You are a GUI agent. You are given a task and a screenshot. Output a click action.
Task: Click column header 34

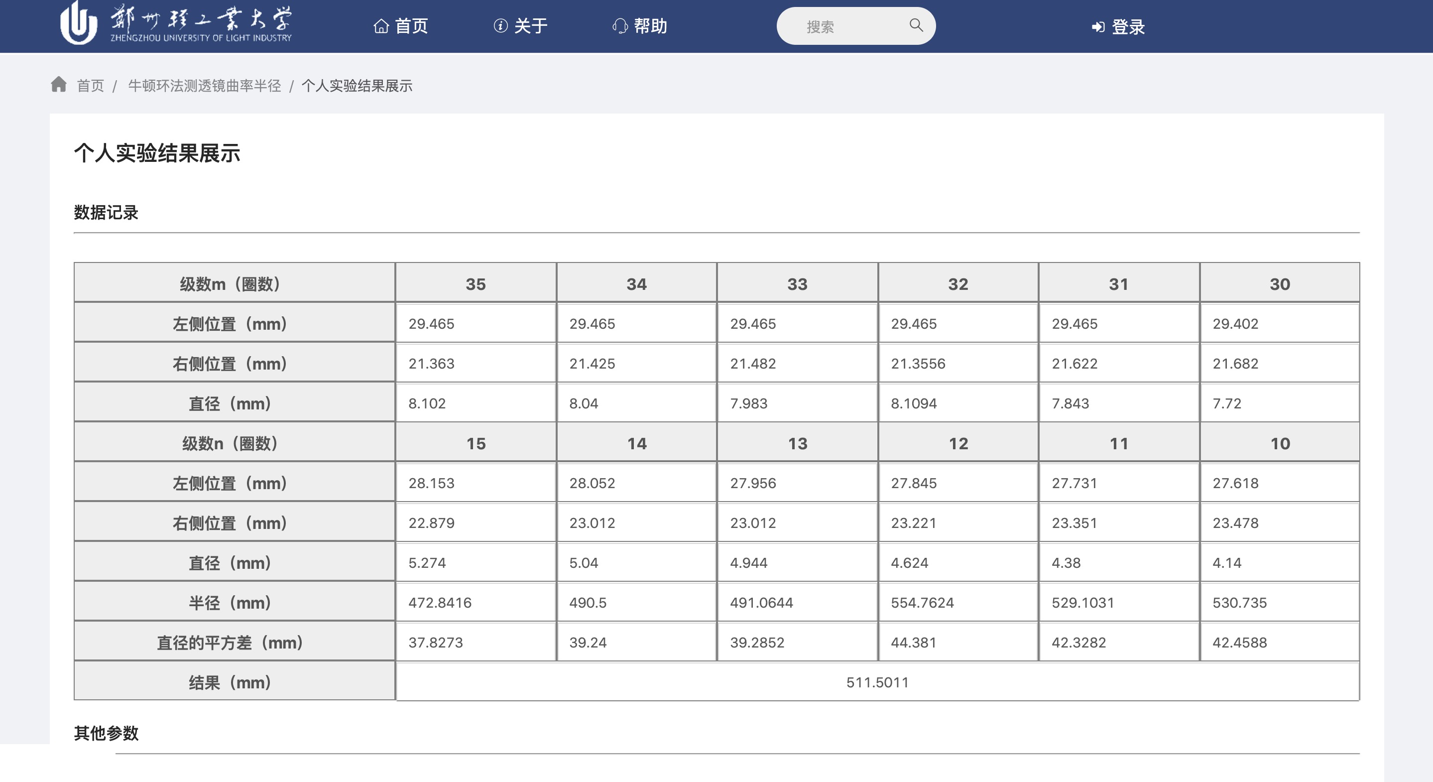[x=636, y=283]
